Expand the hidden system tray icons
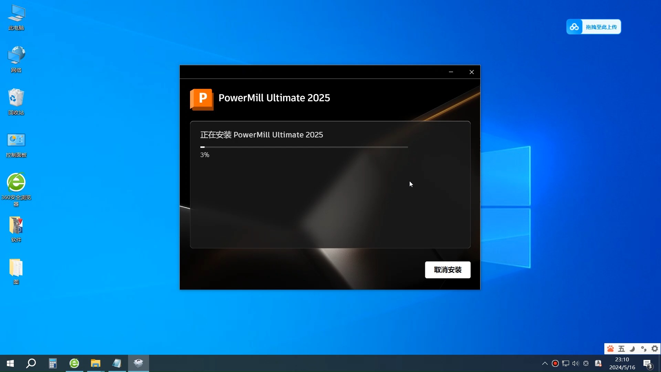Viewport: 661px width, 372px height. pyautogui.click(x=545, y=363)
